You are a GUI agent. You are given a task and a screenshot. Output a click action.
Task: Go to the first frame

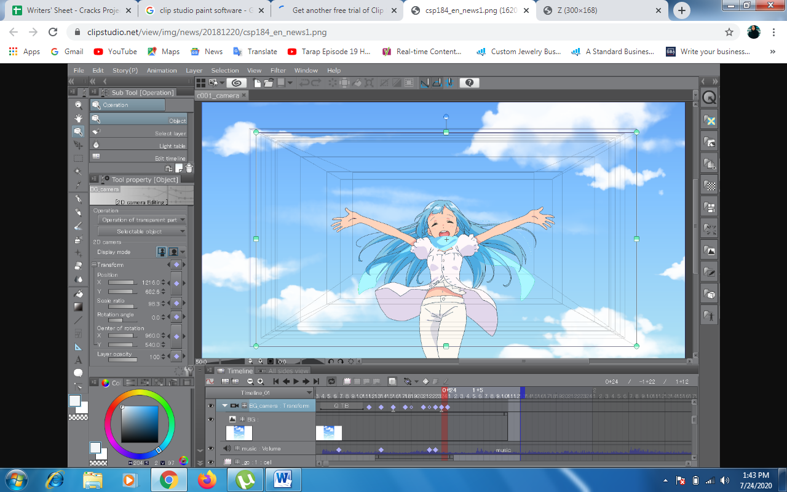(276, 381)
